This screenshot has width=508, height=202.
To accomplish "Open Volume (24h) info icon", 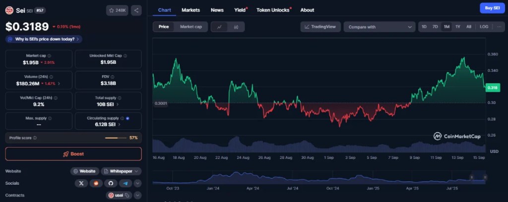I will point(51,77).
